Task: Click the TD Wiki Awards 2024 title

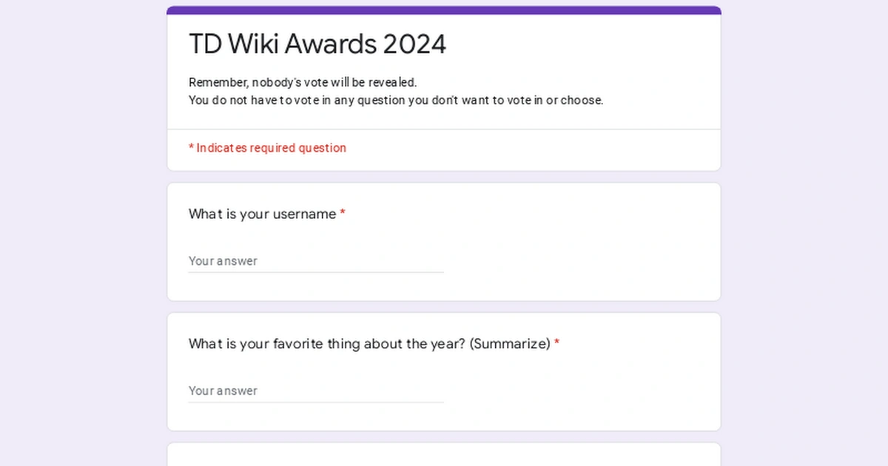Action: (x=317, y=44)
